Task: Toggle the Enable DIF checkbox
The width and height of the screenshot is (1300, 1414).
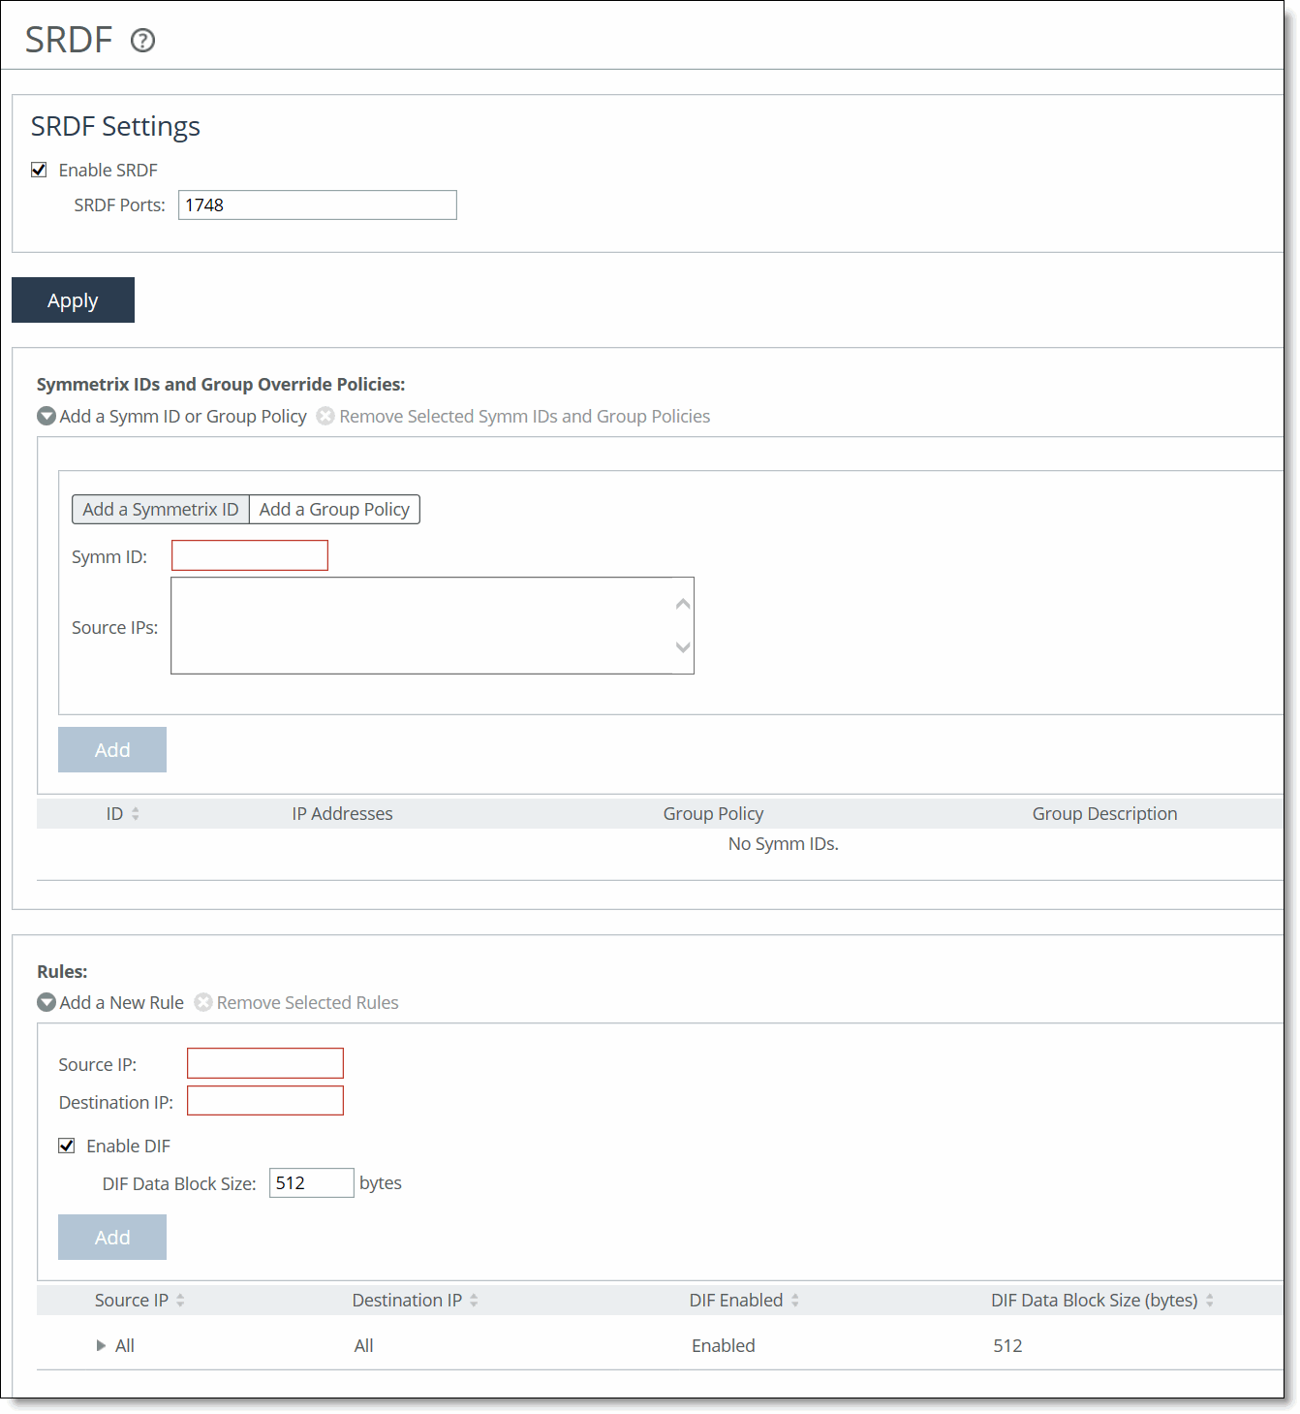Action: click(x=67, y=1146)
